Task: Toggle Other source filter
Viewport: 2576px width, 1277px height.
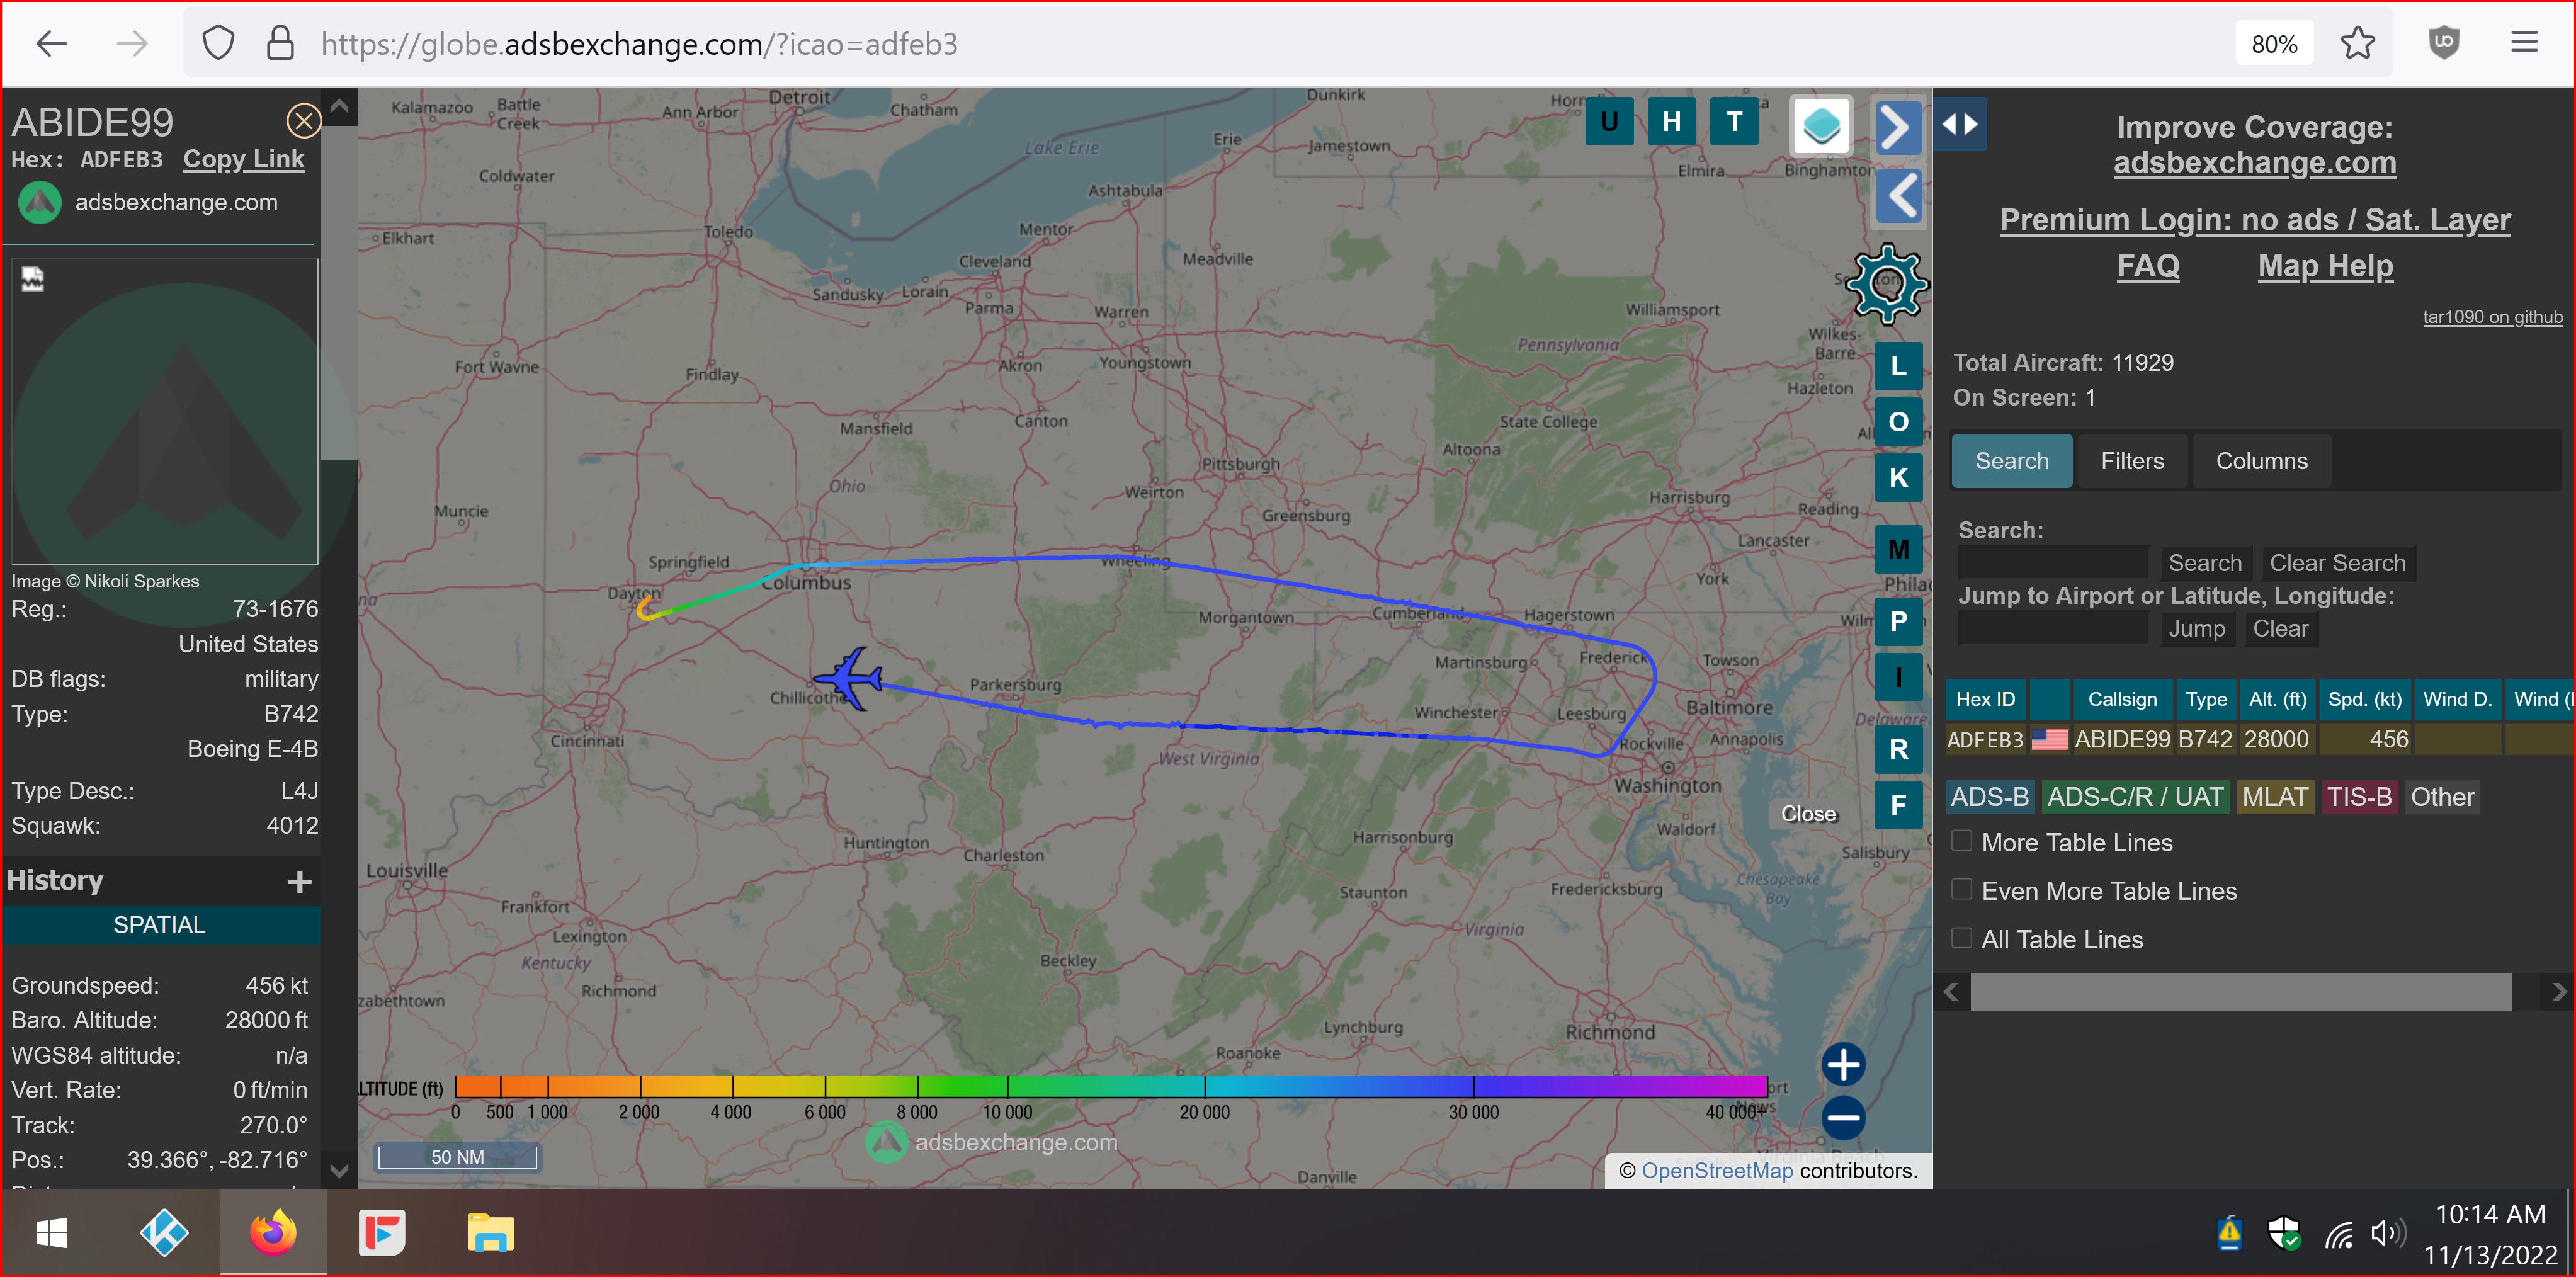Action: [2442, 797]
